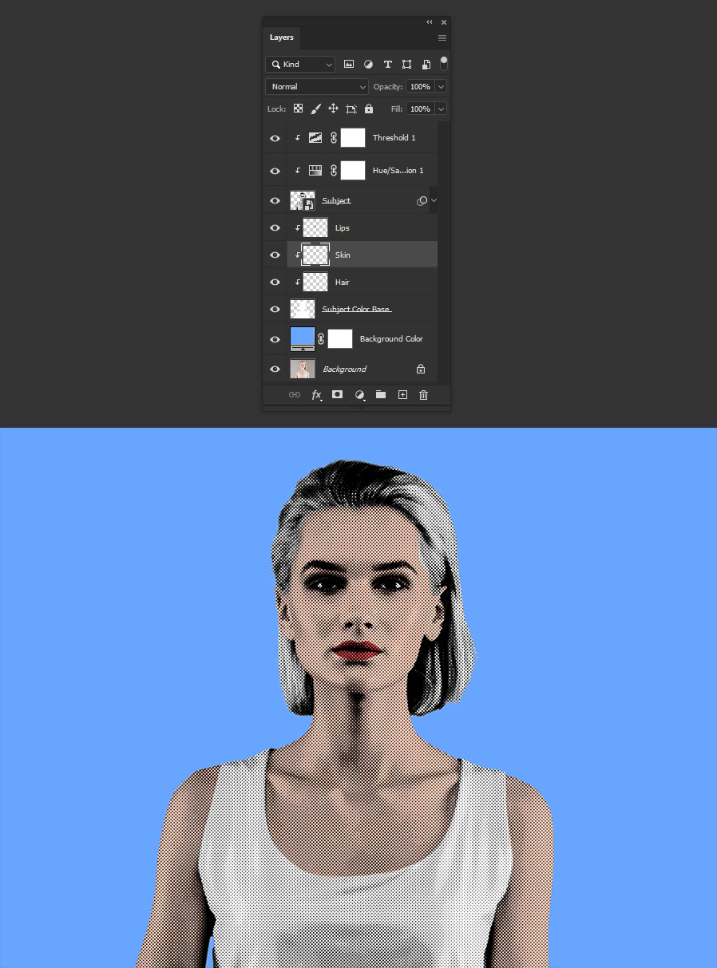717x968 pixels.
Task: Click the mask link icon on Threshold 1
Action: click(334, 138)
